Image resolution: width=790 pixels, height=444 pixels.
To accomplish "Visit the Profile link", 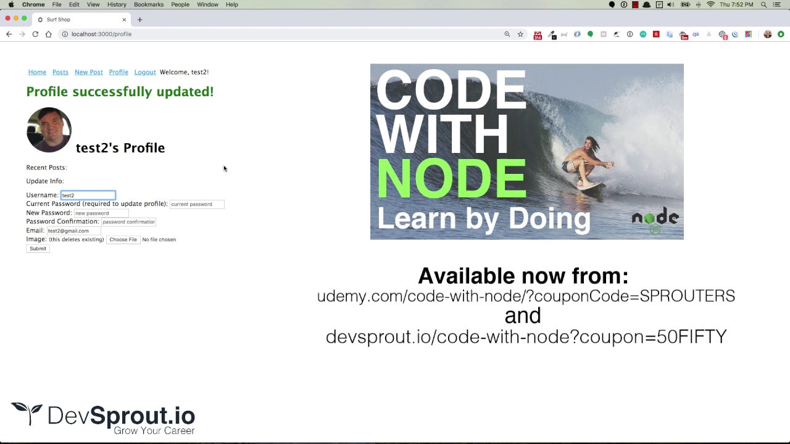I will click(118, 72).
